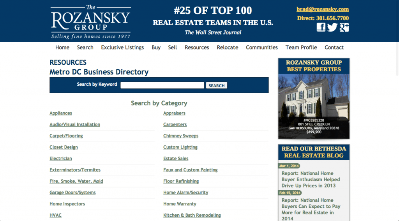The height and width of the screenshot is (221, 399).
Task: Click Direct: 301.656.7700 phone number
Action: point(323,18)
